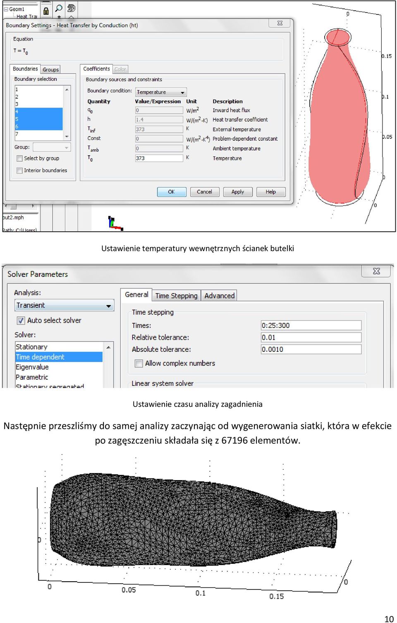Image resolution: width=397 pixels, height=623 pixels.
Task: Click the Cancel button
Action: pyautogui.click(x=205, y=192)
